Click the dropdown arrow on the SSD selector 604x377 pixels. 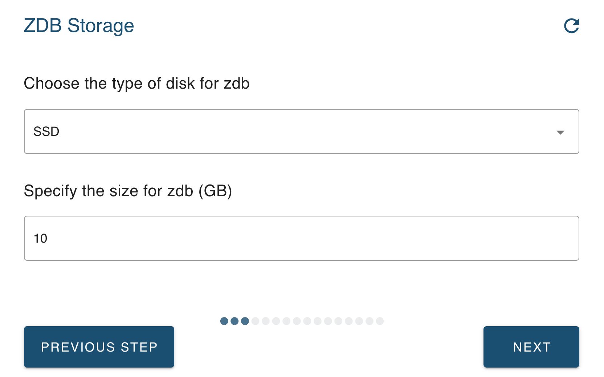click(560, 133)
